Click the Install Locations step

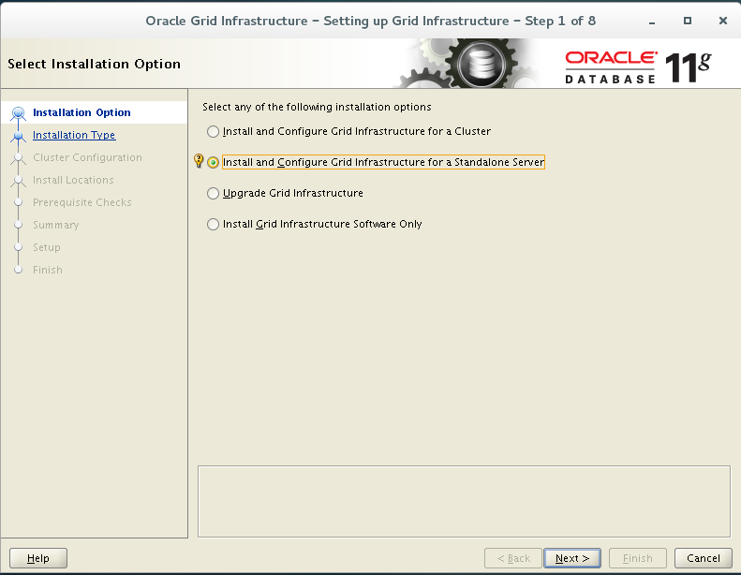pyautogui.click(x=73, y=180)
